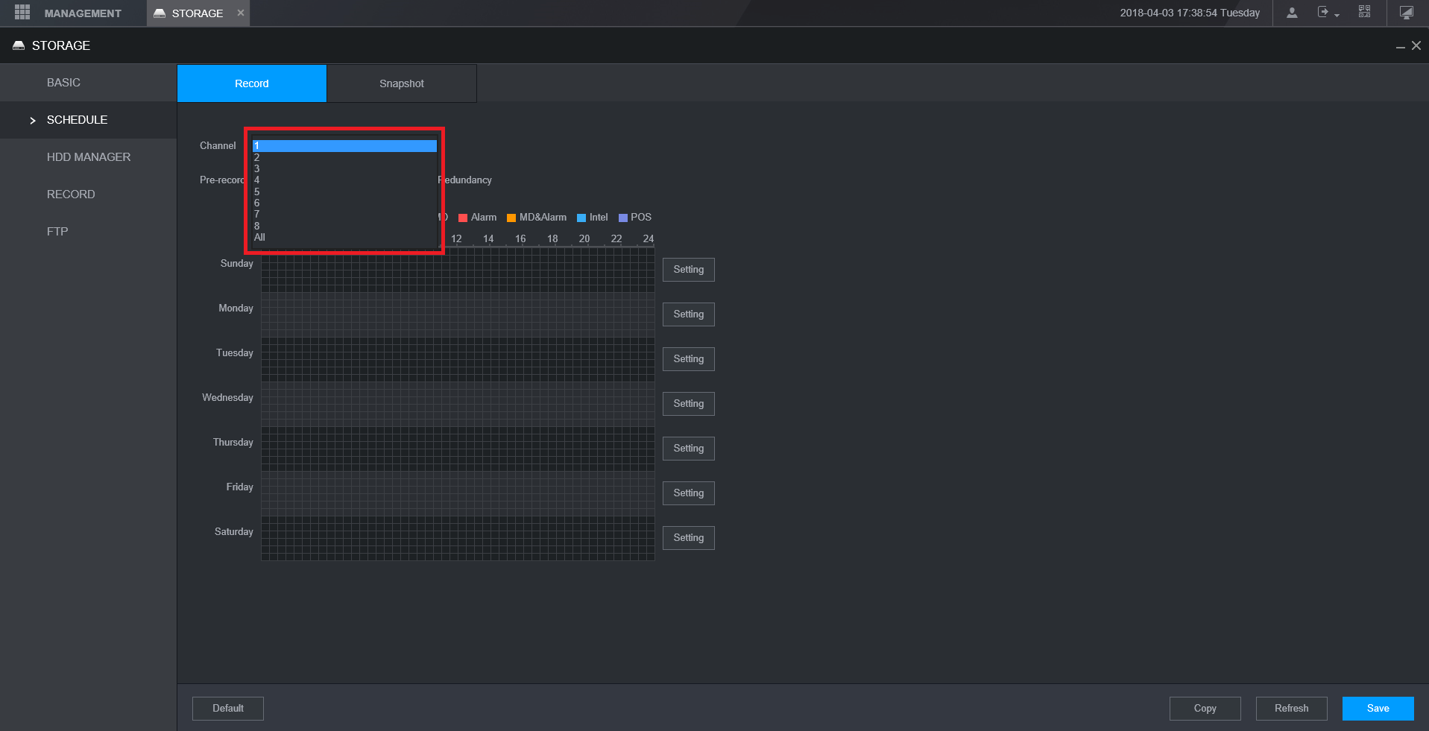Viewport: 1429px width, 731px height.
Task: Click the red Alarm legend swatch
Action: tap(463, 218)
